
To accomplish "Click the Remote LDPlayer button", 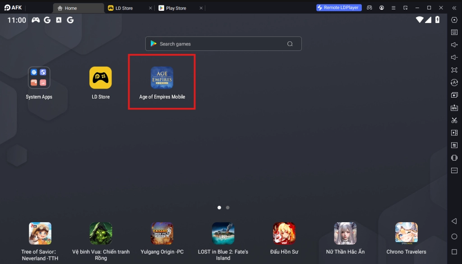I will pos(339,8).
